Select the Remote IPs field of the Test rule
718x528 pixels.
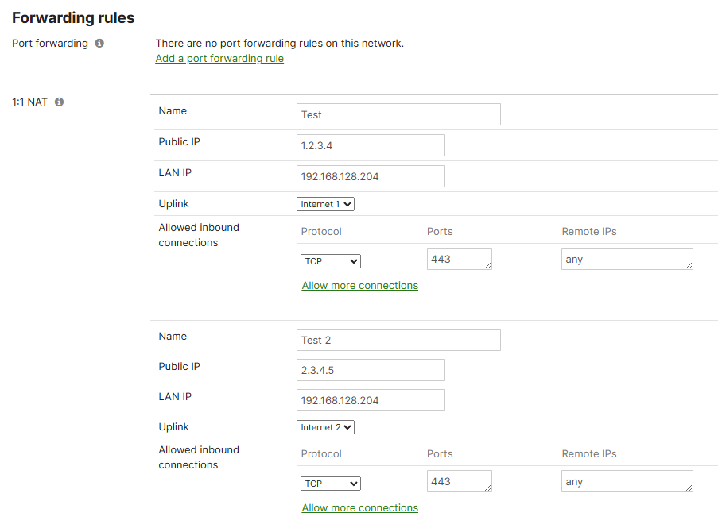tap(627, 258)
